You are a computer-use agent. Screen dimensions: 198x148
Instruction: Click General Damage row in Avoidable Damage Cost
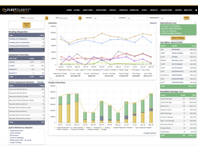coord(178,99)
